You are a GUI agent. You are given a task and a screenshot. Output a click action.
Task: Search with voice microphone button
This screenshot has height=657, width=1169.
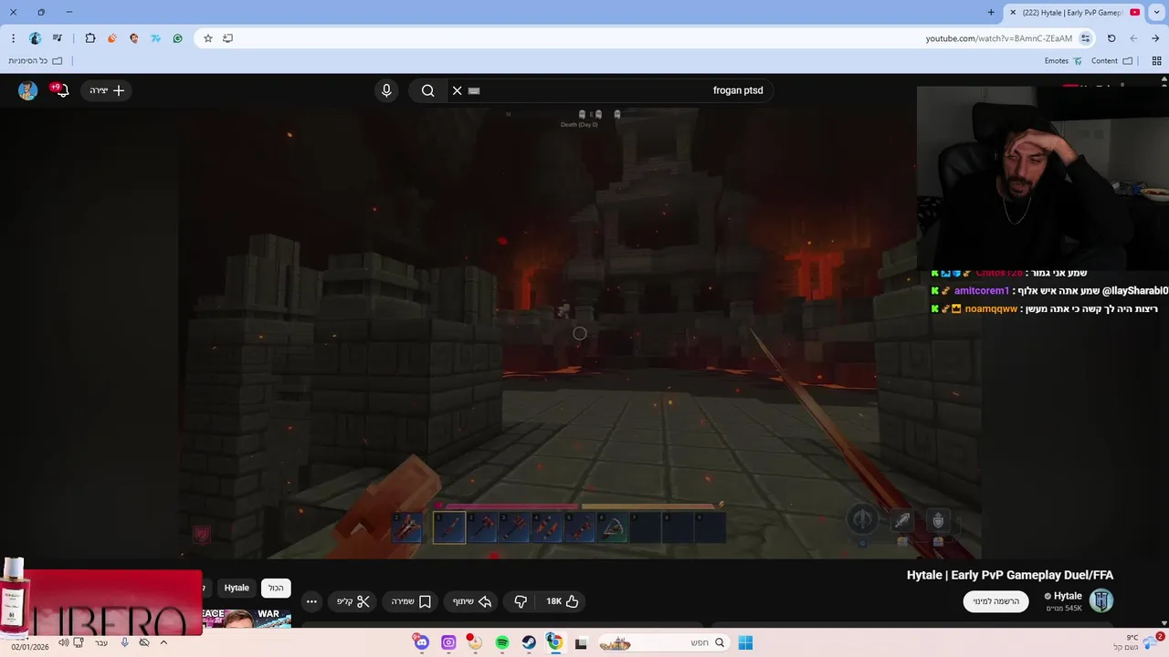coord(386,90)
